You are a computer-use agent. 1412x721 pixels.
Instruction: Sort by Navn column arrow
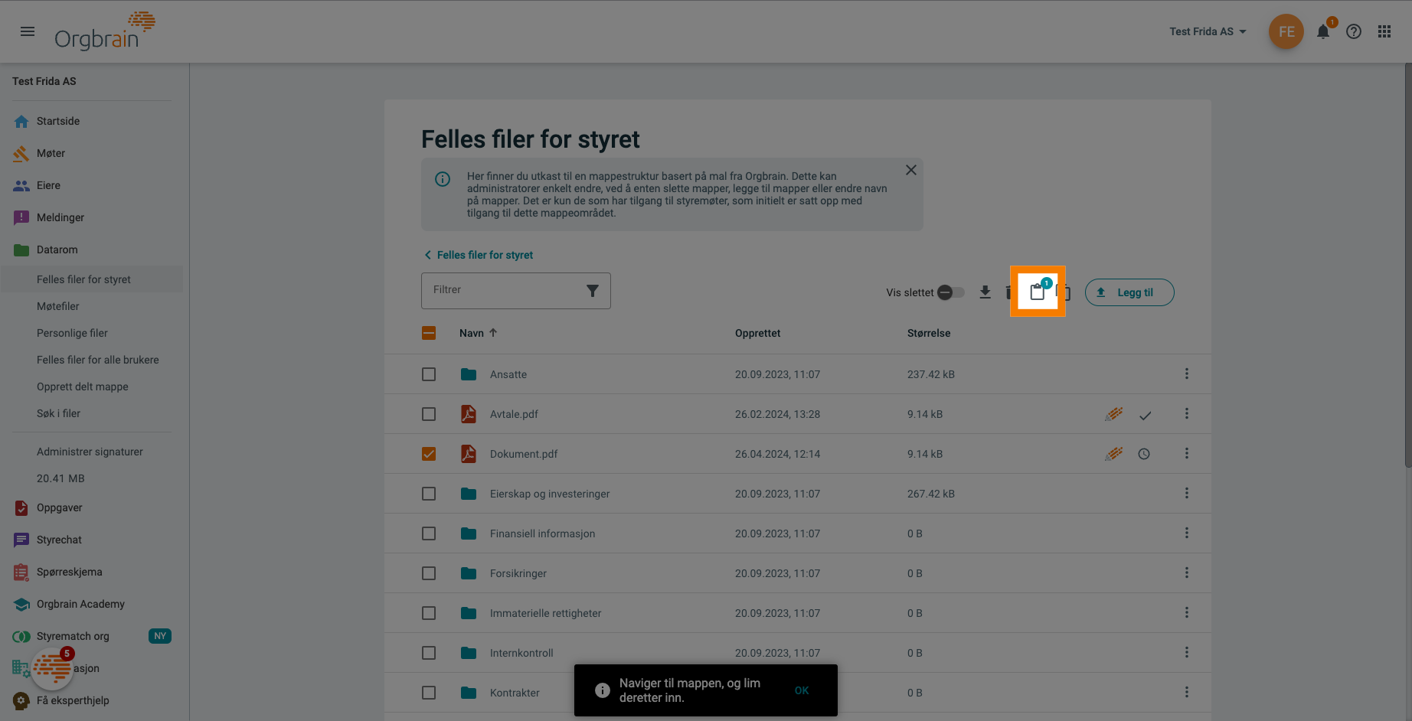(493, 333)
